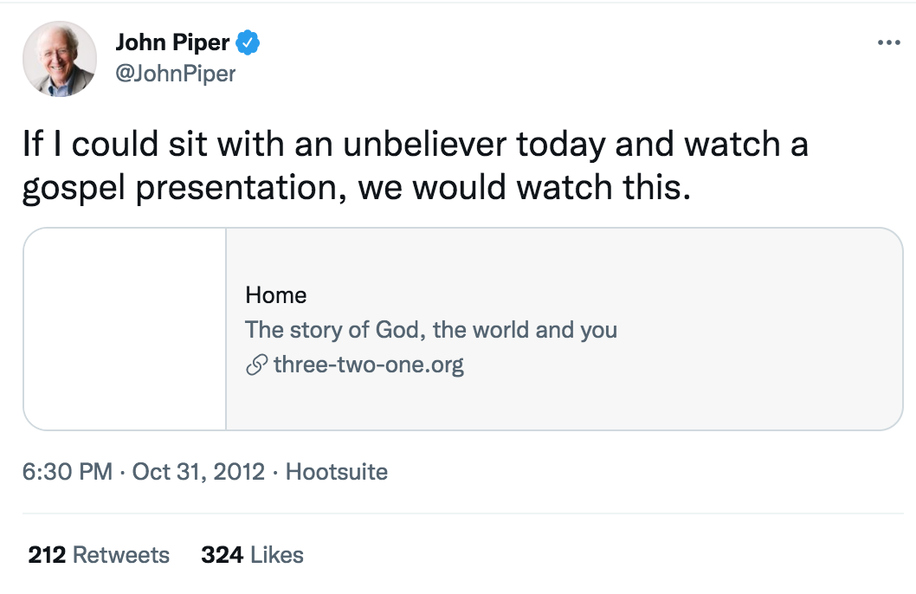Click the tweet text about gospel presentation

[415, 166]
